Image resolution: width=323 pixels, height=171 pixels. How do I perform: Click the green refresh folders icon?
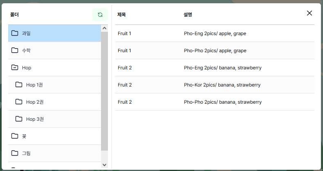coord(100,15)
